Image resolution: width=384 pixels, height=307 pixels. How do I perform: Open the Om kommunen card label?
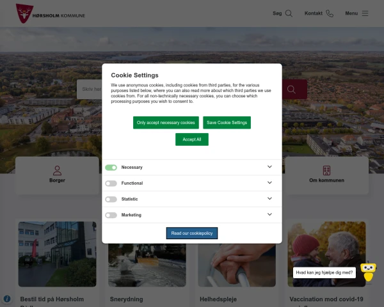[x=326, y=180]
